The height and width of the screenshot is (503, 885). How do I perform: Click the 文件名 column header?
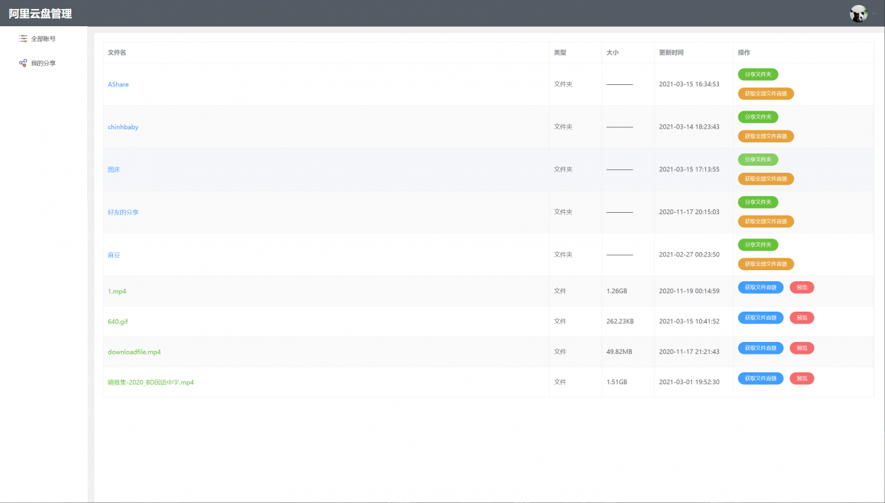[x=117, y=53]
